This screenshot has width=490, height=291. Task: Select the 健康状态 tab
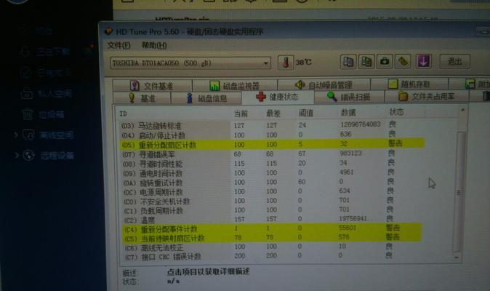pos(278,97)
